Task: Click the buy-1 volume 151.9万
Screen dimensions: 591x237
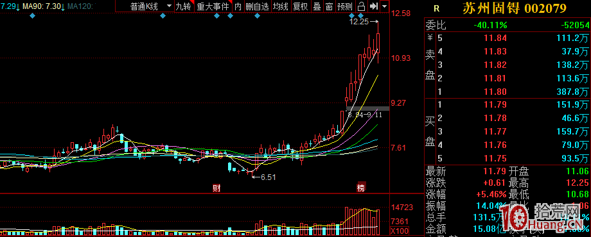Action: 573,104
